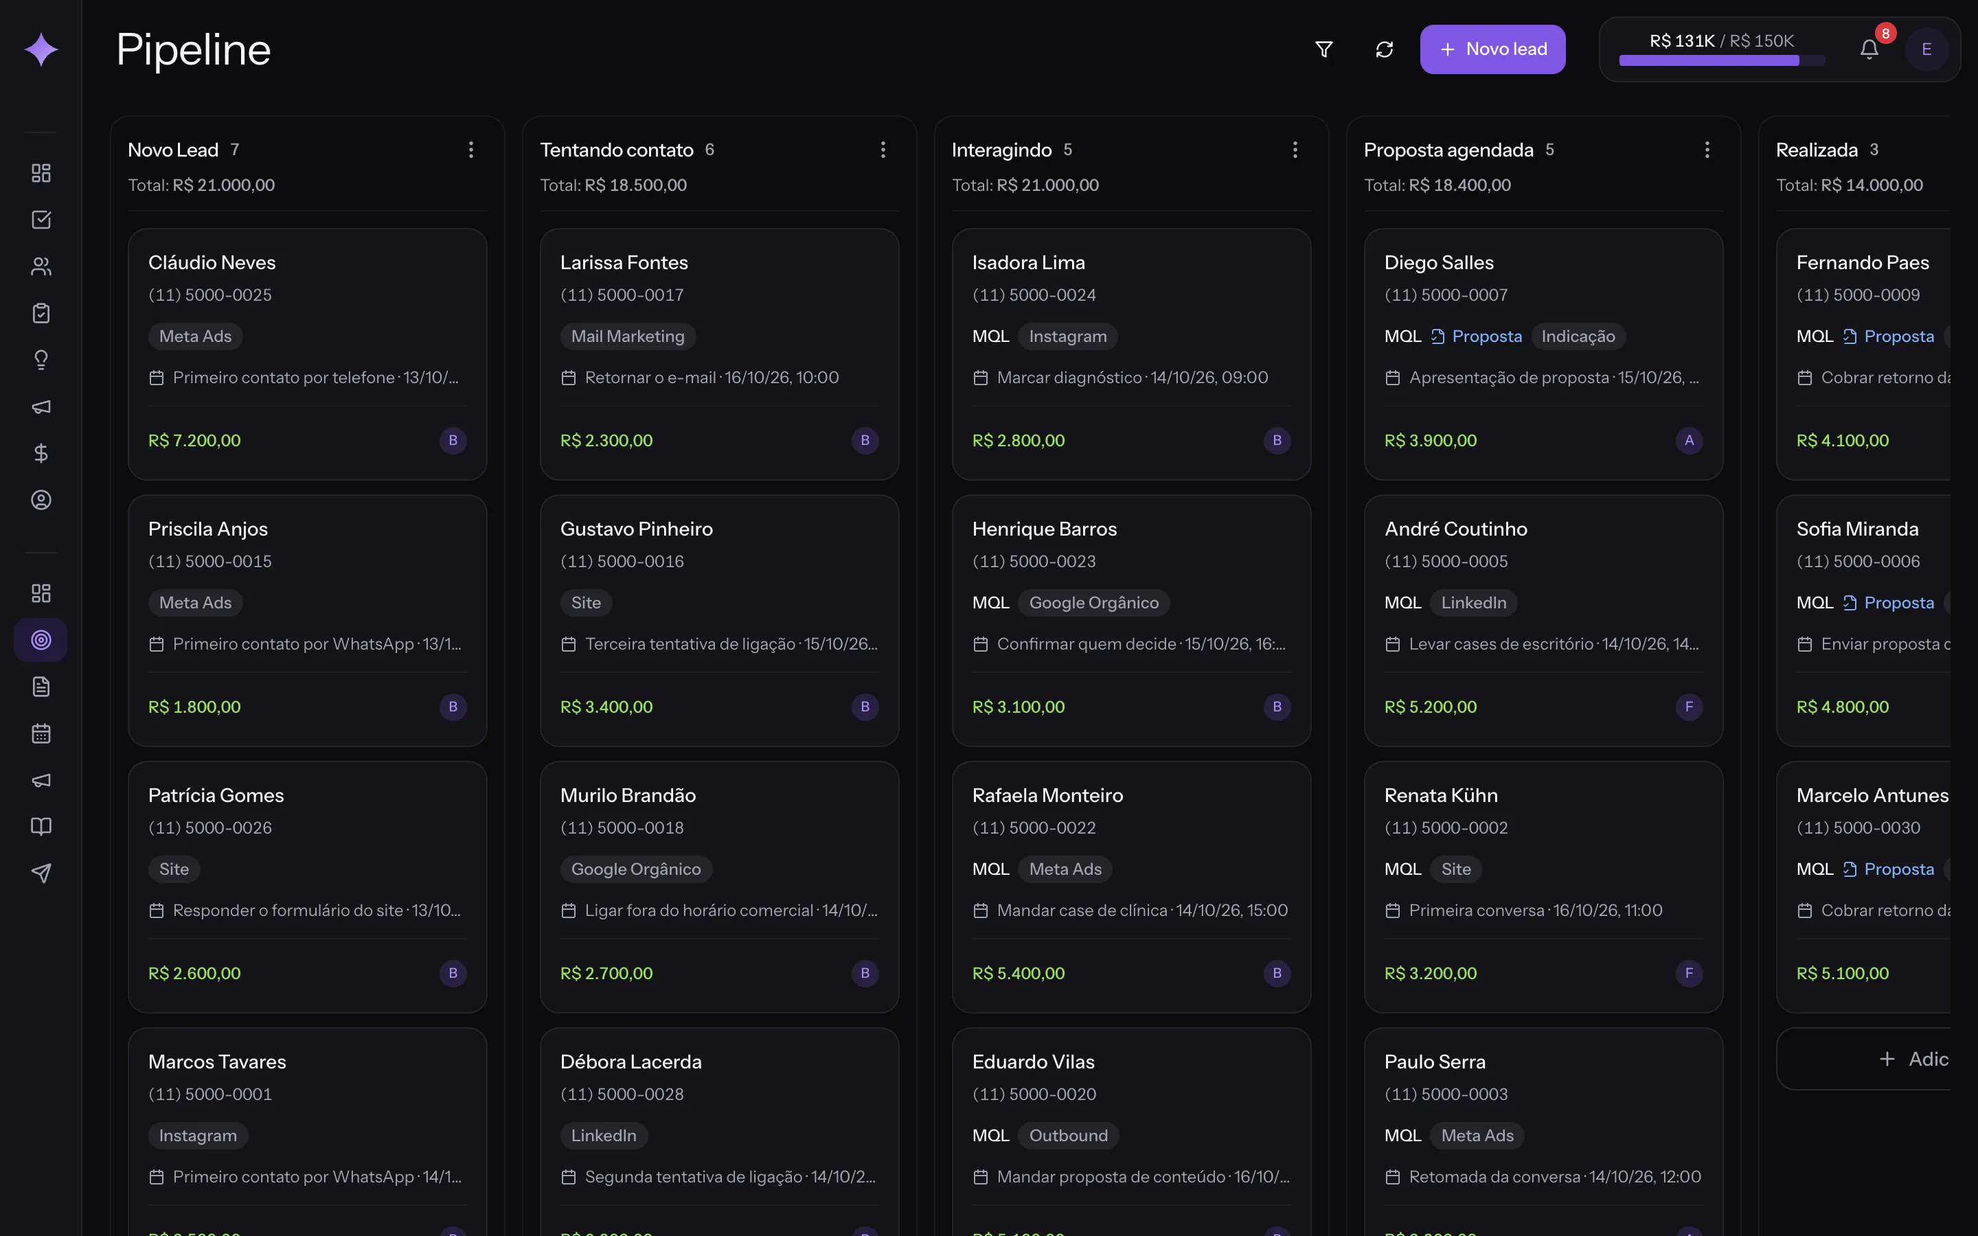Viewport: 1978px width, 1236px height.
Task: Open the Henrique Barros lead card
Action: [x=1131, y=621]
